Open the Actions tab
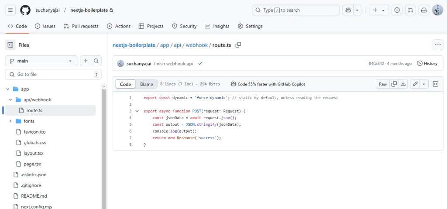Screen dimensions: 447x209 tap(119, 26)
